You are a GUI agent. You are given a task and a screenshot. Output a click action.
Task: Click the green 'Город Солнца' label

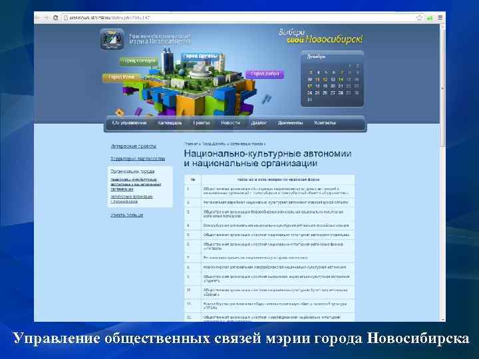pyautogui.click(x=138, y=61)
